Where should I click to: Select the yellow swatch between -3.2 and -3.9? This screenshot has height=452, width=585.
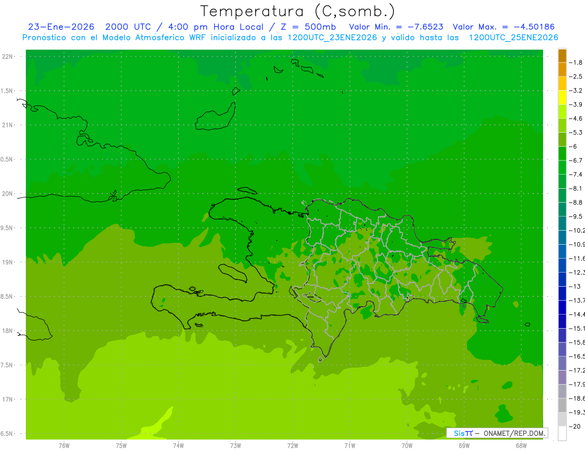562,98
